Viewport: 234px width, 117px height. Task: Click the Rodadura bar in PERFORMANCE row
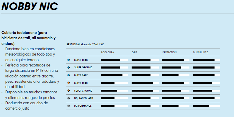114,106
